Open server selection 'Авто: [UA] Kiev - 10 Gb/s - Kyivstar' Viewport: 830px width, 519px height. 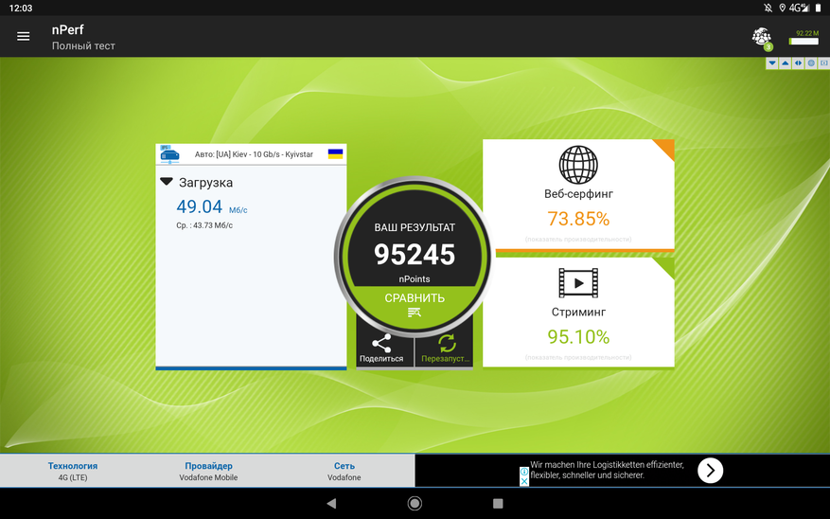[251, 154]
